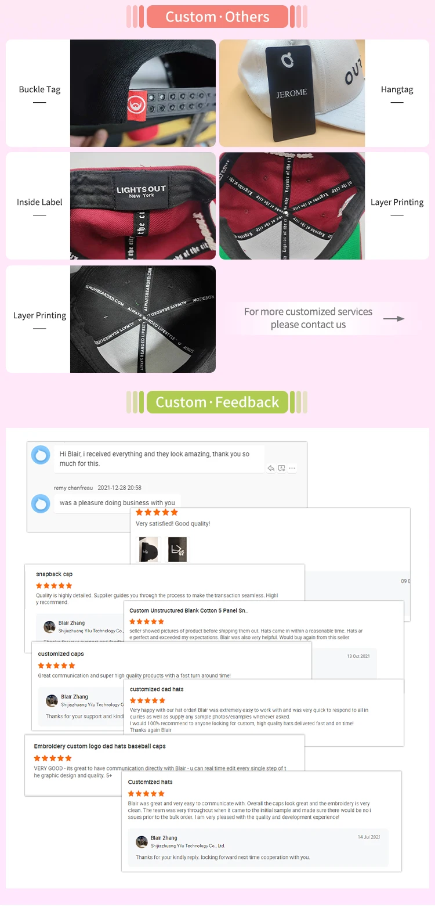This screenshot has height=914, width=435.
Task: Open the three-dots more options icon in chat
Action: (292, 468)
